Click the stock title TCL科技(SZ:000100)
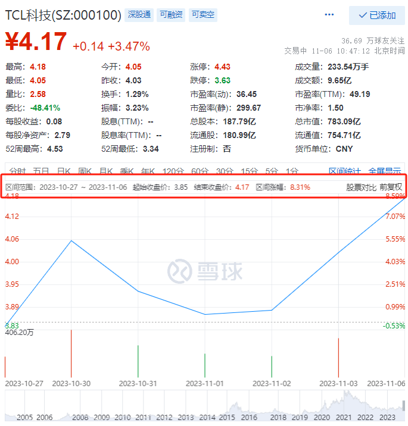 (63, 15)
